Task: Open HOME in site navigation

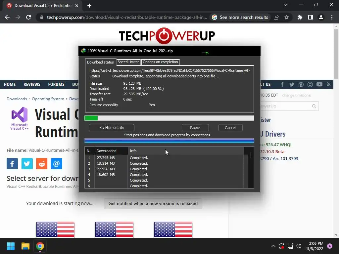Action: pos(10,84)
